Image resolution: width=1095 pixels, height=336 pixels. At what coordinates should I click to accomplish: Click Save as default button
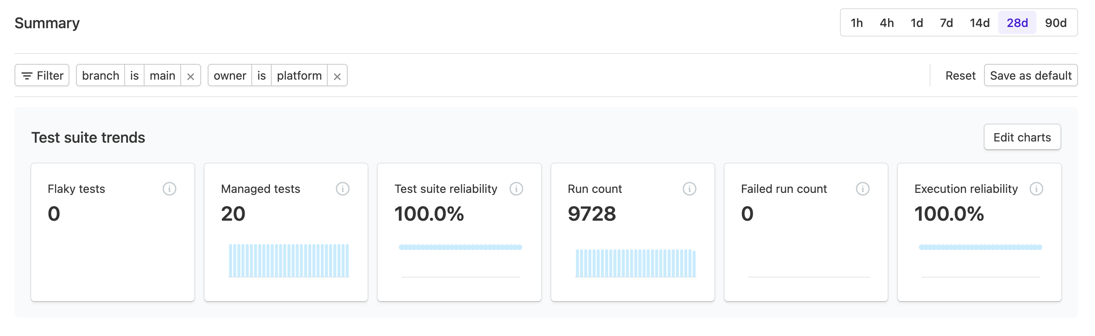[1030, 75]
